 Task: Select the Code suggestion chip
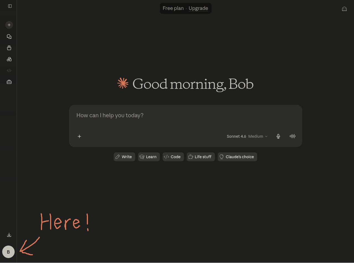tap(173, 157)
